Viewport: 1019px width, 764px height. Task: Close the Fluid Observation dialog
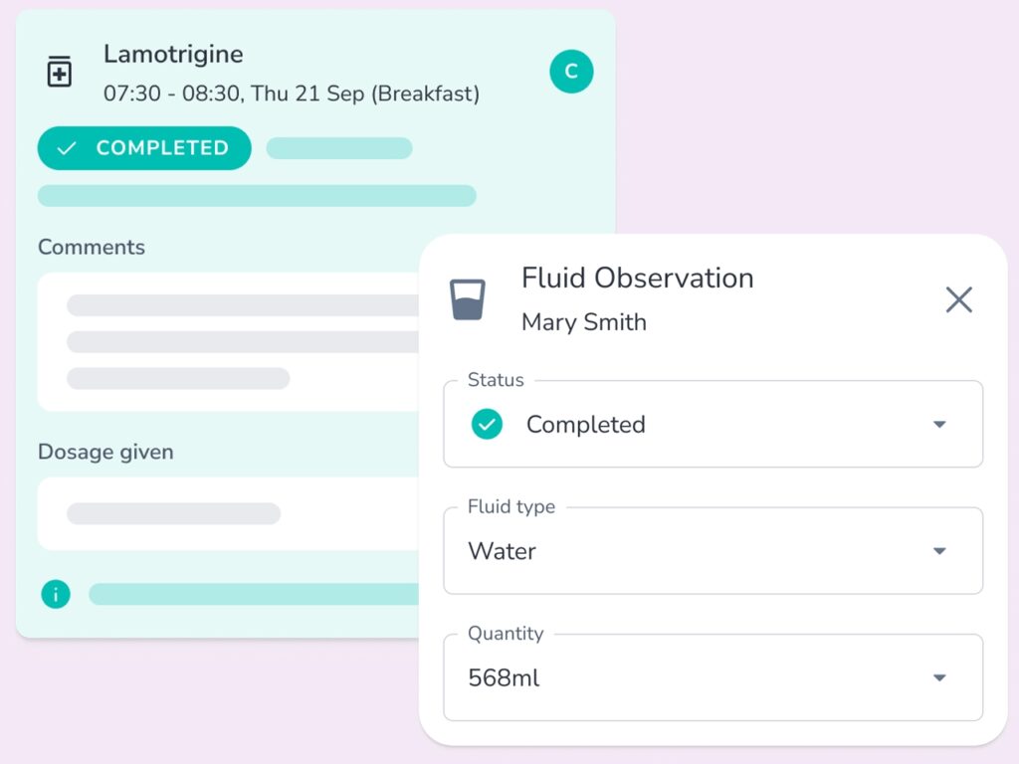(x=958, y=299)
